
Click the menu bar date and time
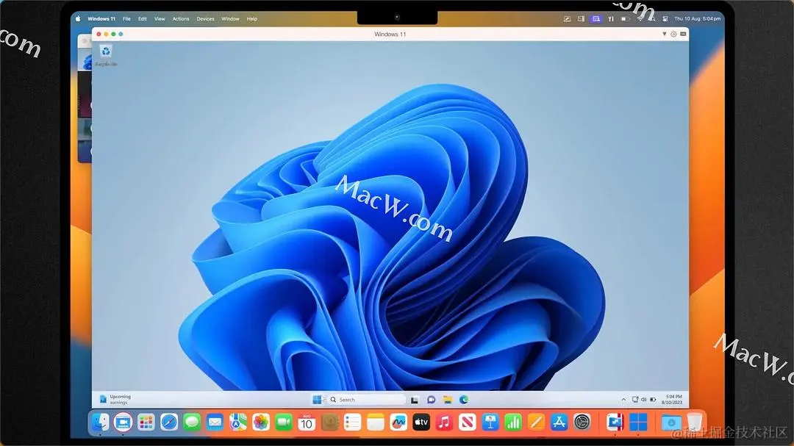tap(697, 18)
